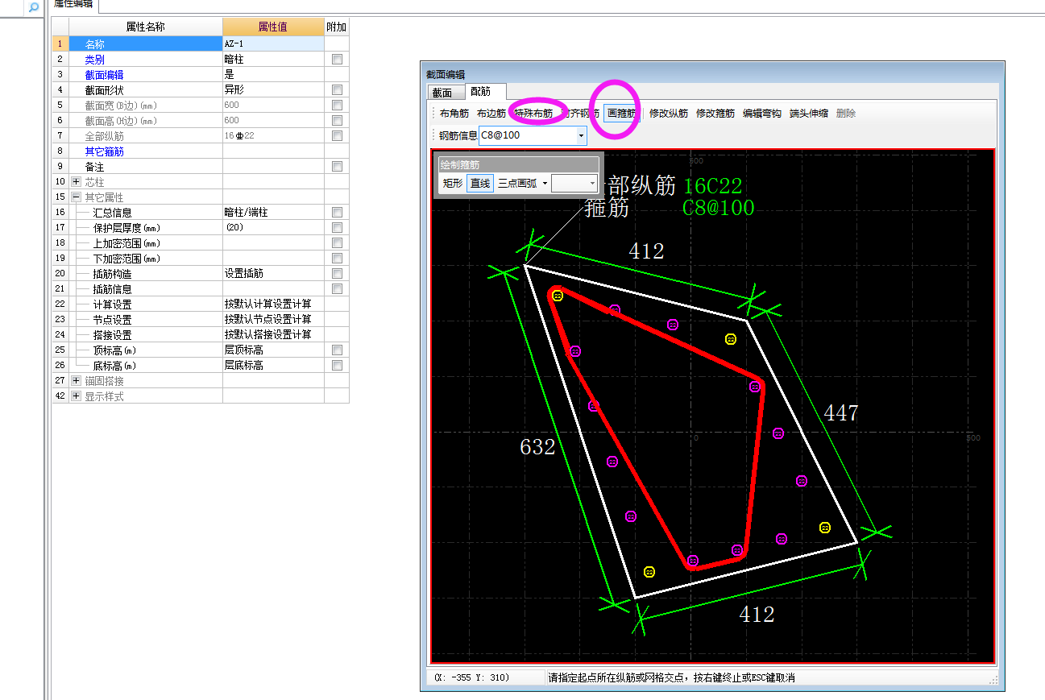Tick the 附加 checkbox for 插筋信息
This screenshot has height=700, width=1045.
tap(337, 288)
